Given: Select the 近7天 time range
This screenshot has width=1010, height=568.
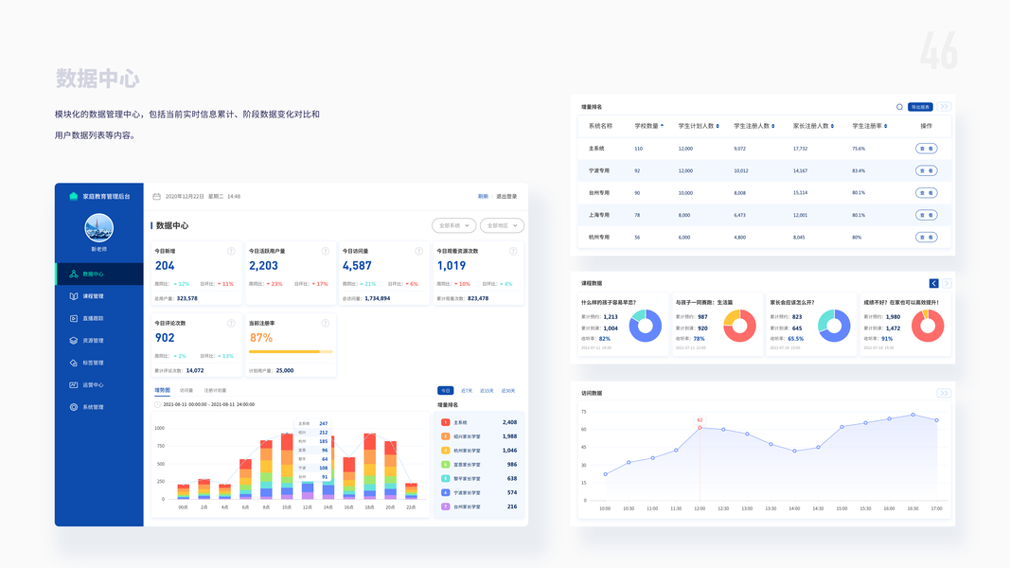Looking at the screenshot, I should coord(467,391).
